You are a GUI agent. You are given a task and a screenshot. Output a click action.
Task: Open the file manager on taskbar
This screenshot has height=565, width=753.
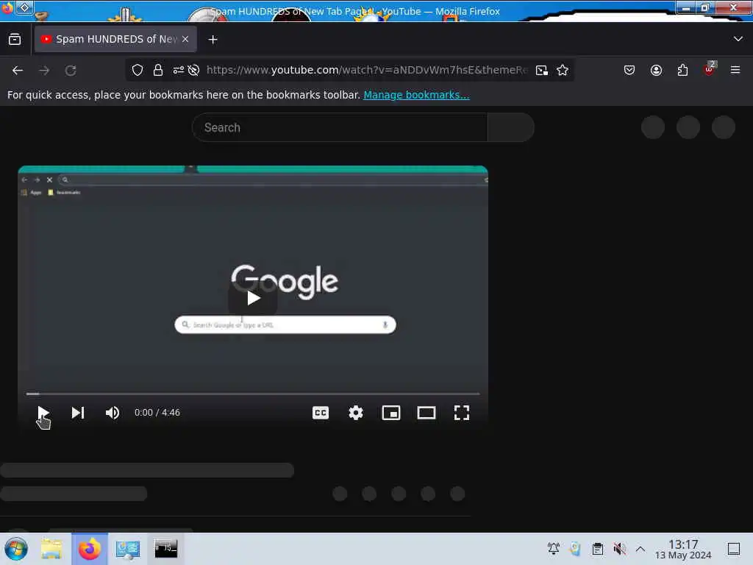51,549
